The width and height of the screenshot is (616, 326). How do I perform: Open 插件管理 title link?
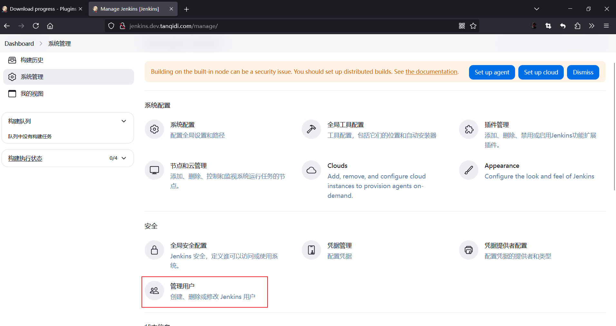497,125
